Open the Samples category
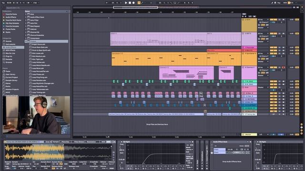The width and height of the screenshot is (305, 171). click(x=9, y=59)
